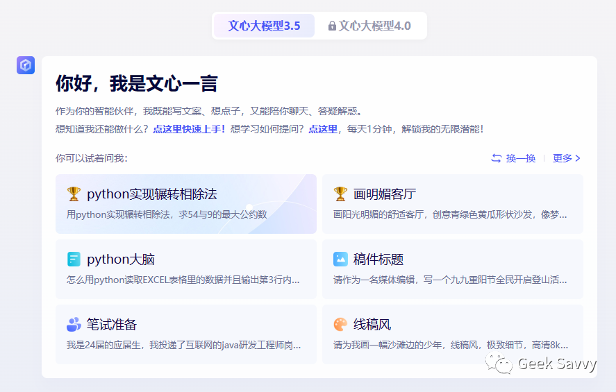Screen dimensions: 616x392
Task: Select the locked 文心大模型4.0 tab
Action: click(369, 26)
